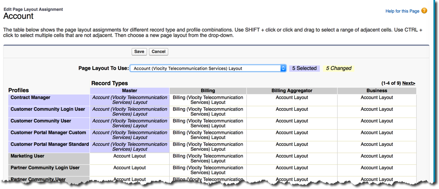The image size is (439, 189).
Task: Click Business cell for Customer Portal Manager Standard
Action: [377, 147]
